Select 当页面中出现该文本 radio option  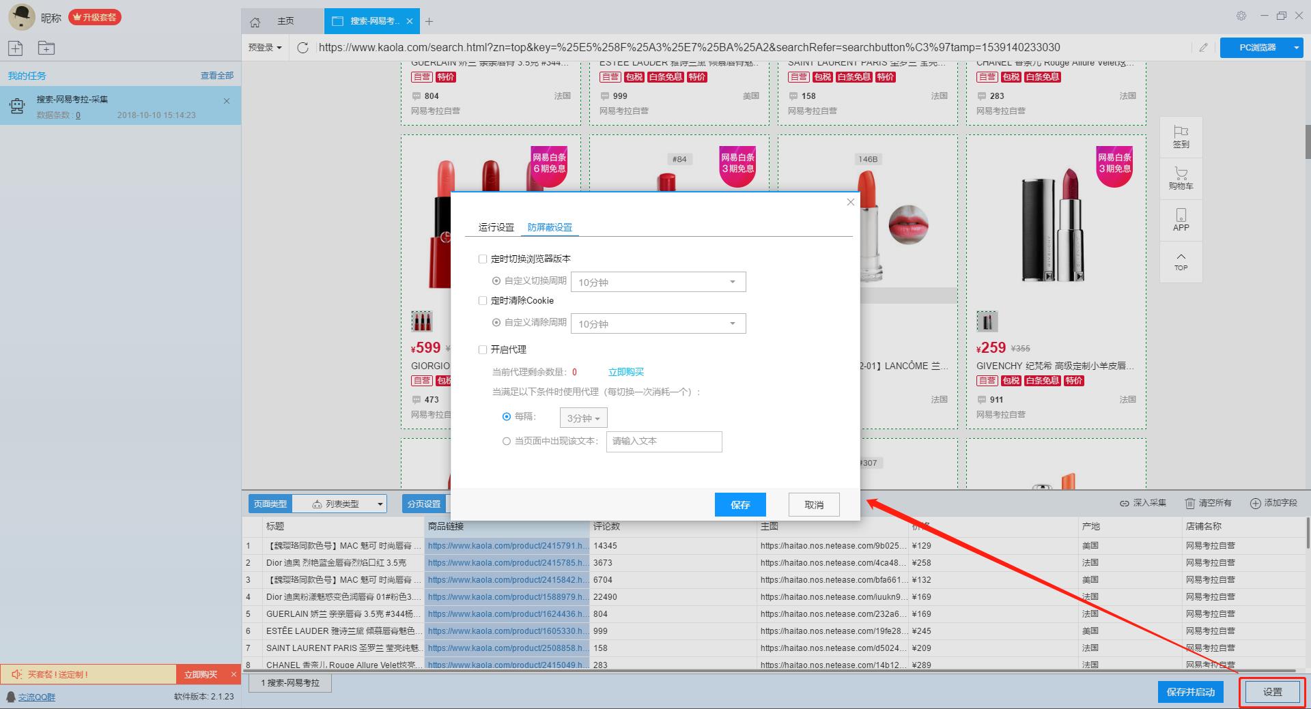[507, 441]
